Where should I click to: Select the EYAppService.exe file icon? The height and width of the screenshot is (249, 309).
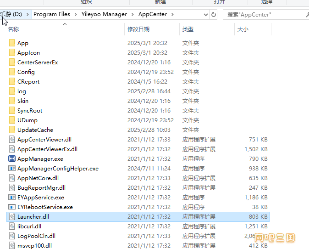click(12, 197)
